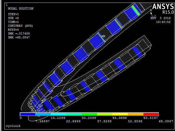
Task: Click the CONTPRES (AVG) label
Action: click(x=20, y=26)
